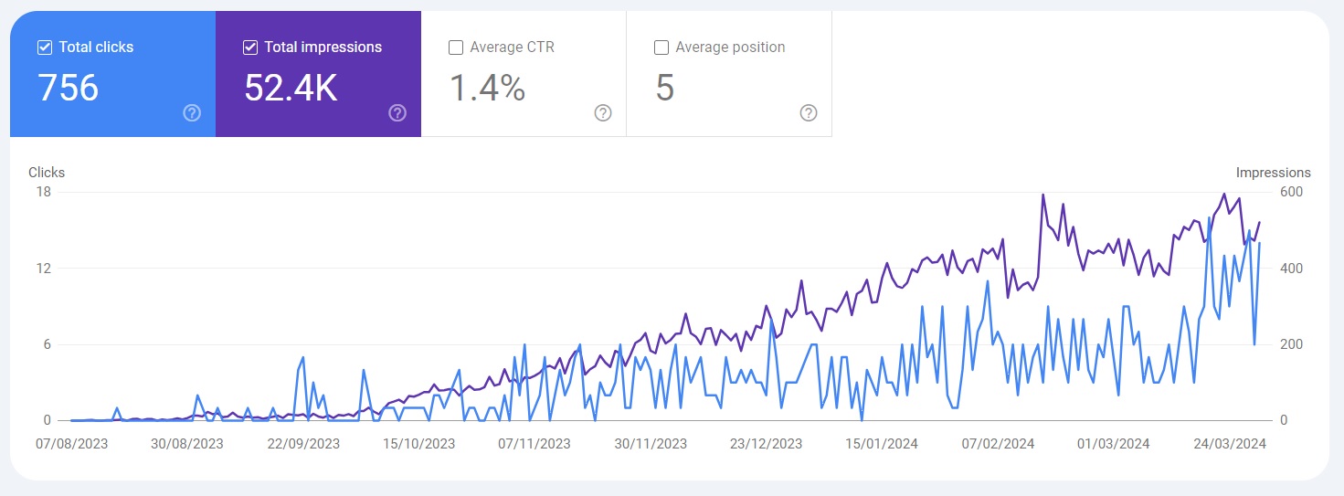Image resolution: width=1344 pixels, height=496 pixels.
Task: Open the Average position help icon
Action: (809, 113)
